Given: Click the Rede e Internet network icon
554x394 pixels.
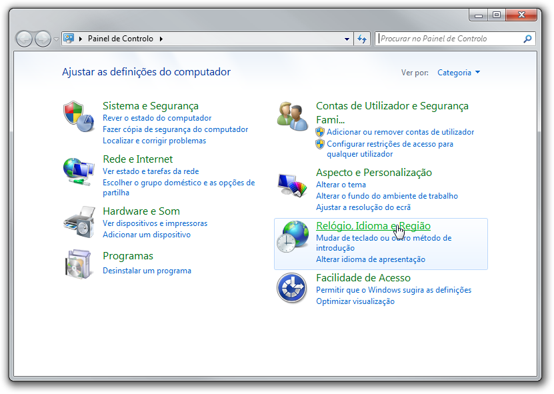Looking at the screenshot, I should pos(79,171).
